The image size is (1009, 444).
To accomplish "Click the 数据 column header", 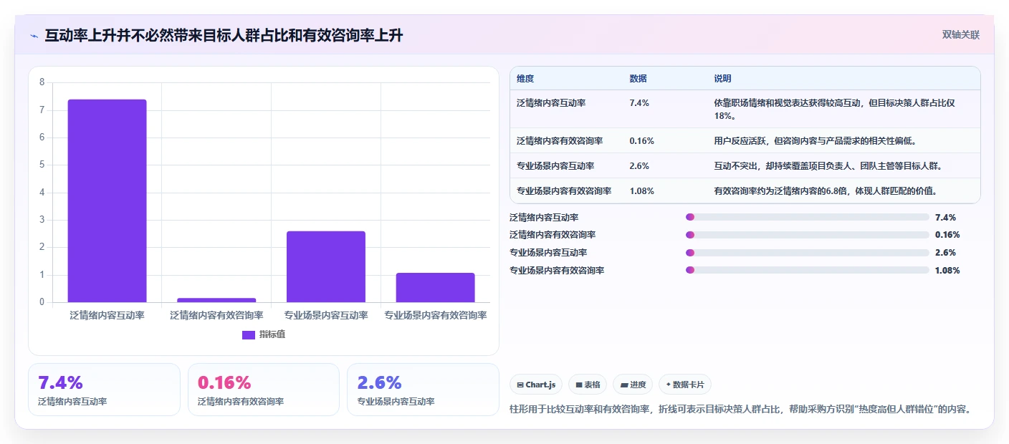I will [x=639, y=79].
